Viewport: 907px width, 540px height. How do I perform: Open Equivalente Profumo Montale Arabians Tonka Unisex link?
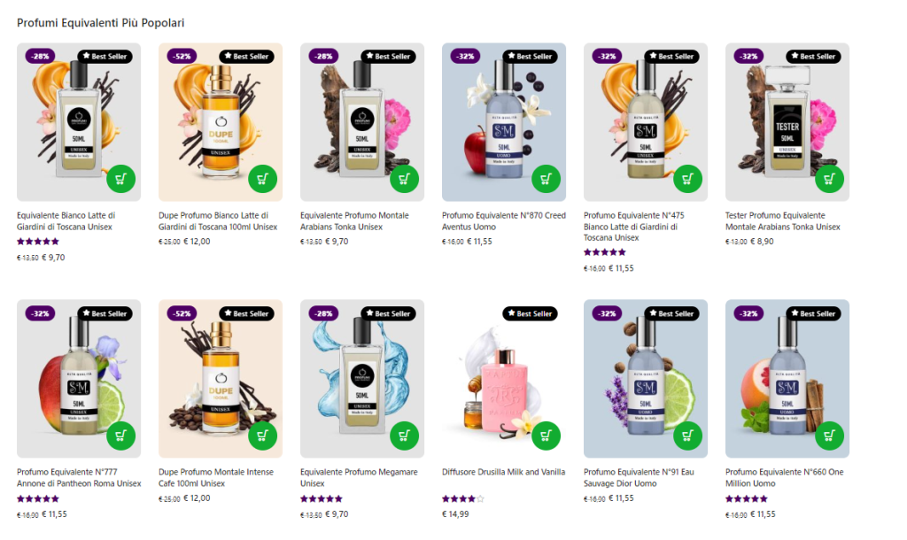(354, 220)
